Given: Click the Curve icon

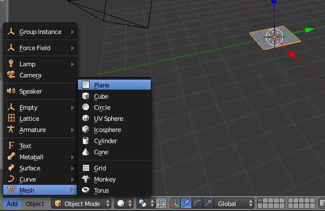Looking at the screenshot, I should click(11, 179).
